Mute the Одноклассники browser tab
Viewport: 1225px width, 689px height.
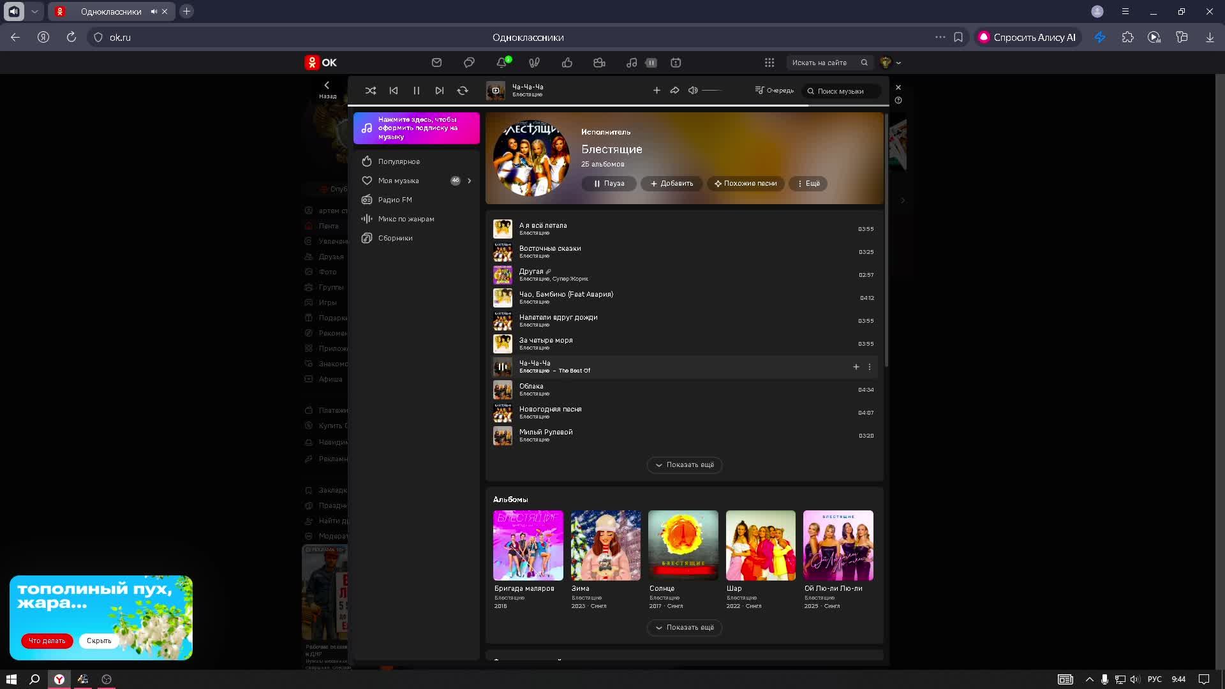tap(154, 11)
